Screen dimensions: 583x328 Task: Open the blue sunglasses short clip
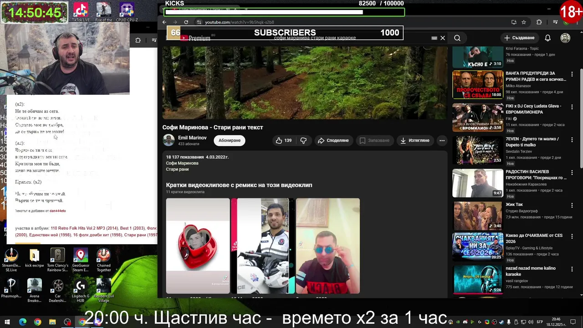(328, 246)
